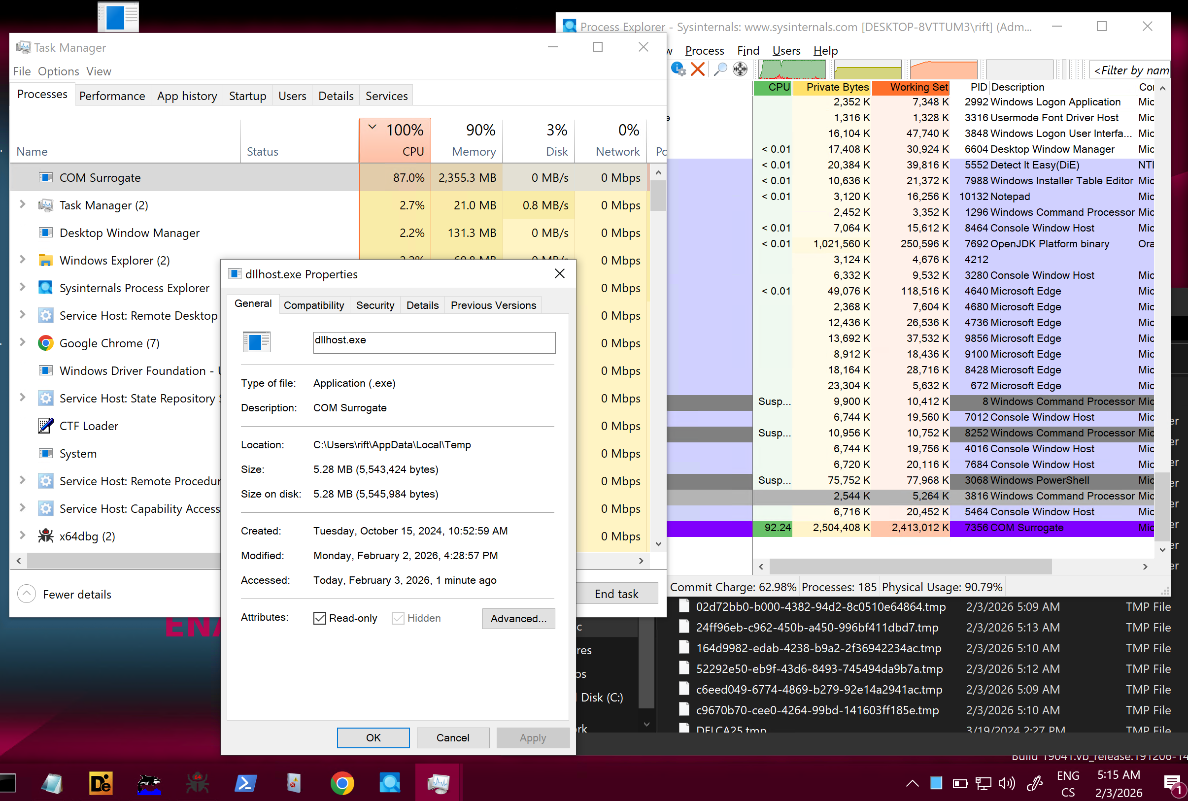Open x64dbg from the taskbar

(x=197, y=783)
